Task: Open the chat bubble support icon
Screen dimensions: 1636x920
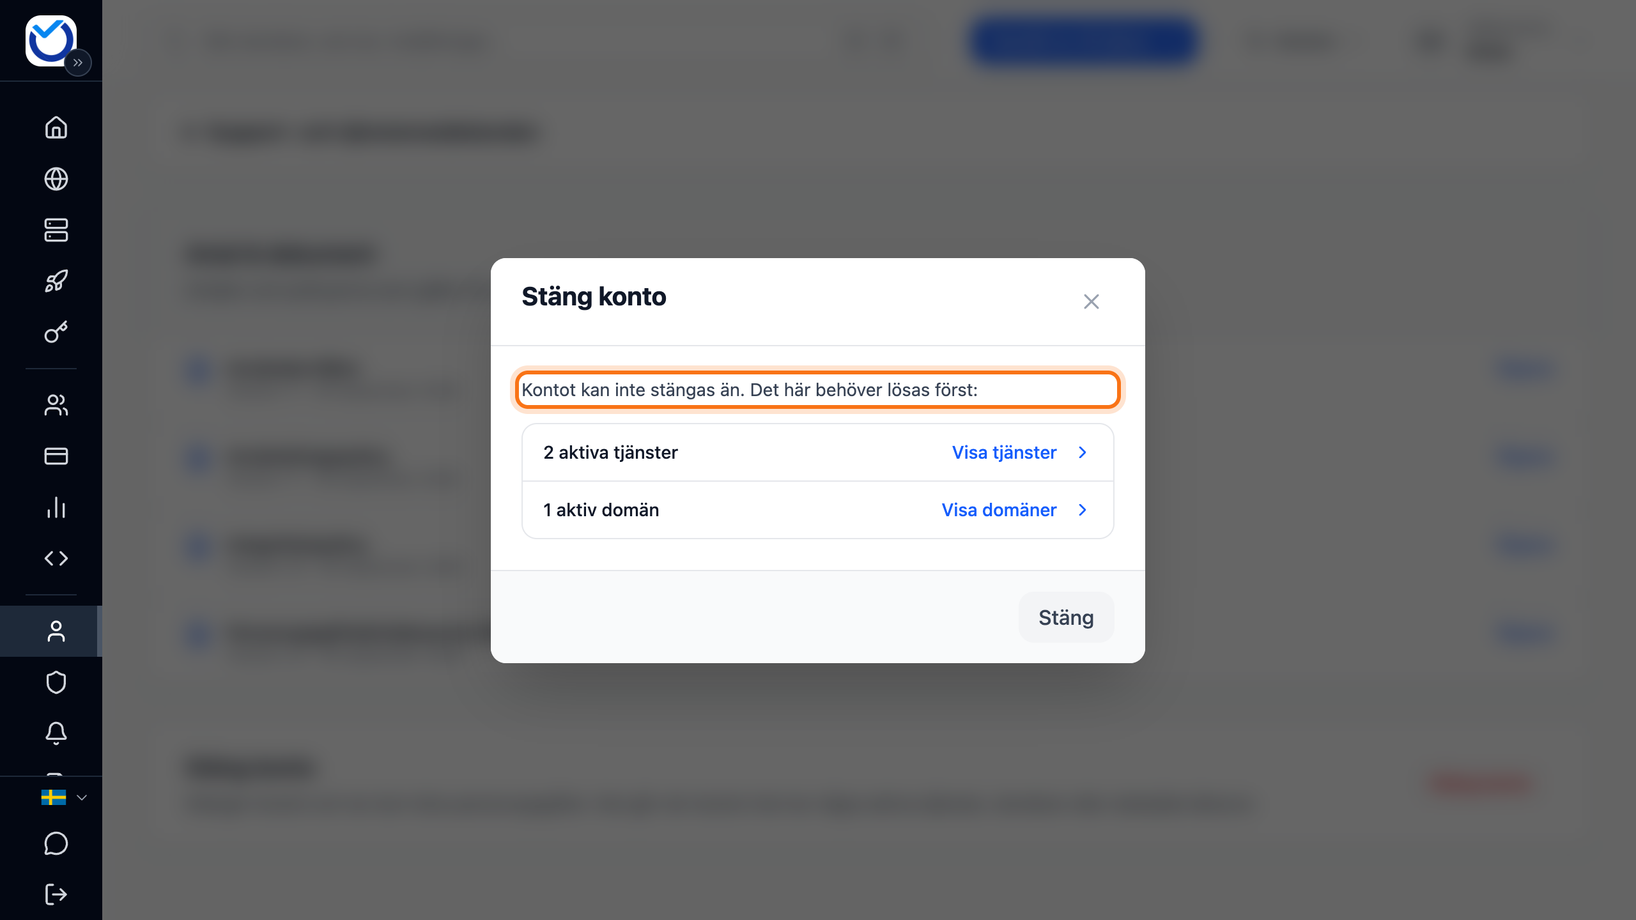Action: [x=56, y=843]
